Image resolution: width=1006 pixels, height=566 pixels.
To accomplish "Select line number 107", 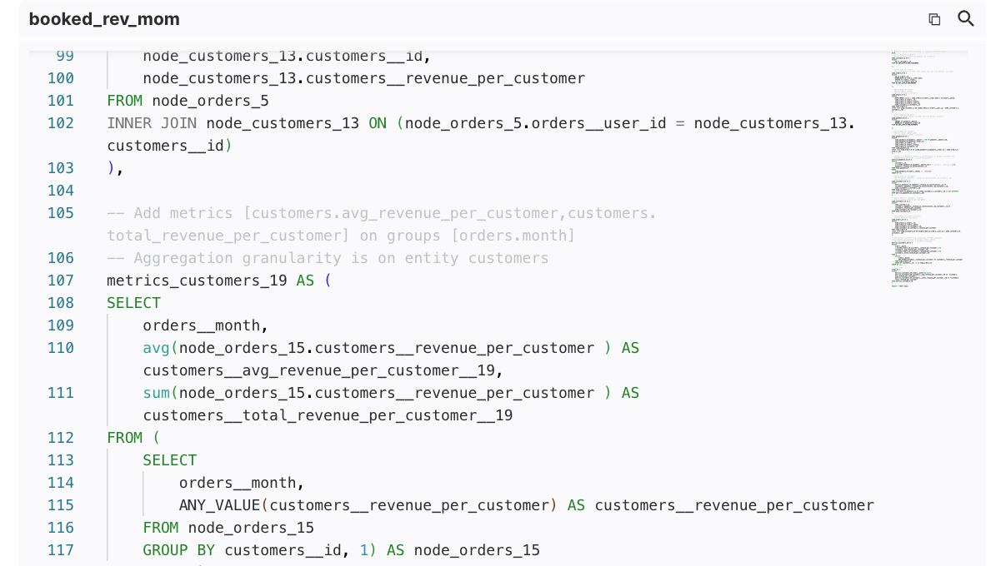I will click(x=61, y=281).
